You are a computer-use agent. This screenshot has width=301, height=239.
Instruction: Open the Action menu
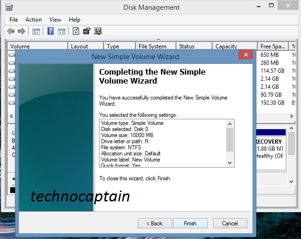click(x=33, y=20)
